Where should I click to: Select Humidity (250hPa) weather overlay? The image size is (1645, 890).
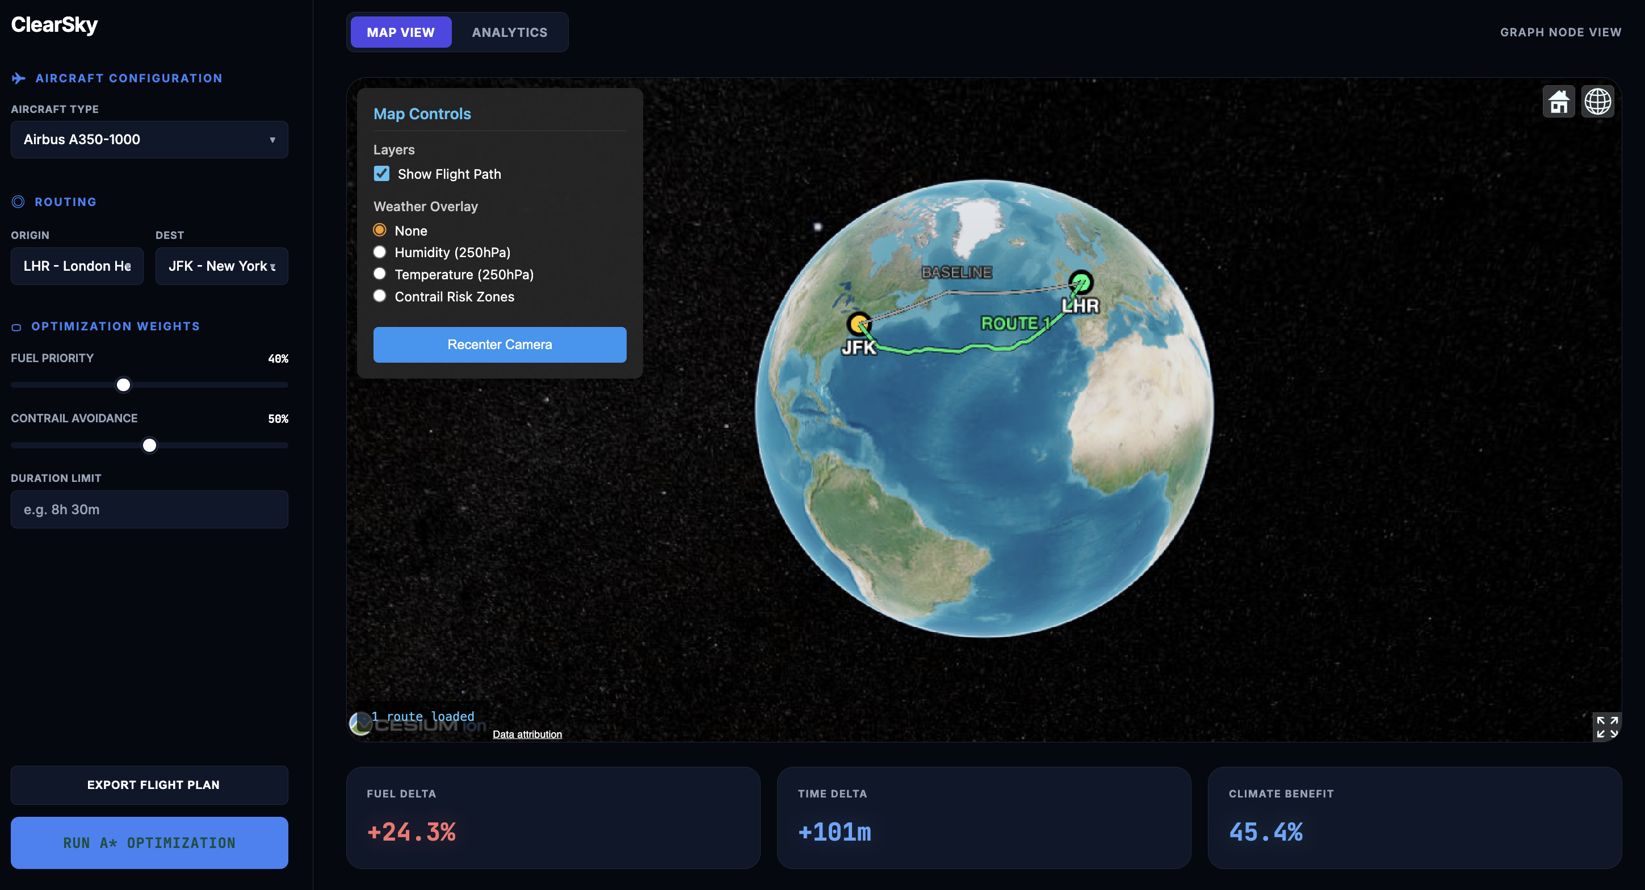pyautogui.click(x=379, y=252)
